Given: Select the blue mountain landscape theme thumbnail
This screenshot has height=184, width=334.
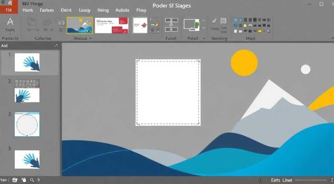Looking at the screenshot, I should [x=80, y=25].
